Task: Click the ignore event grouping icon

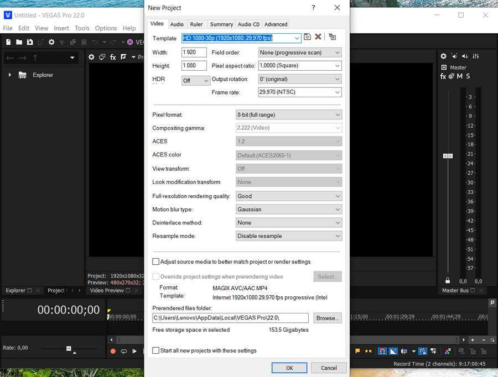Action: click(433, 351)
